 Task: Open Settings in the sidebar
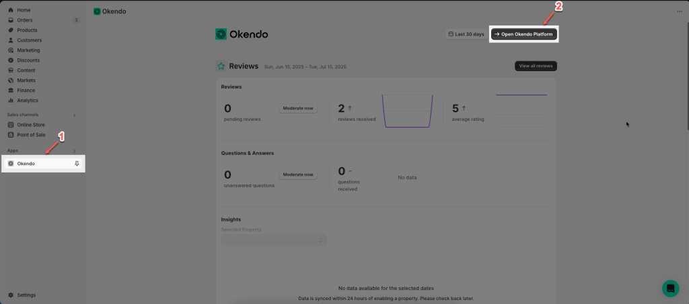pyautogui.click(x=26, y=295)
